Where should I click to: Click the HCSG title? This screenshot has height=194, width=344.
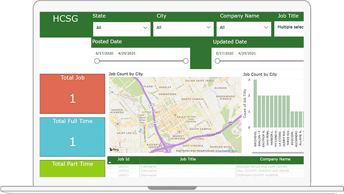[x=65, y=19]
